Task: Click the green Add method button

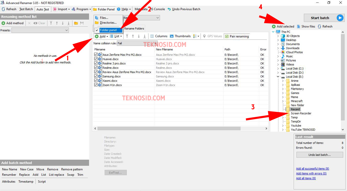Action: (x=13, y=23)
